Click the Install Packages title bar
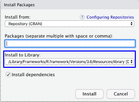 (70, 5)
